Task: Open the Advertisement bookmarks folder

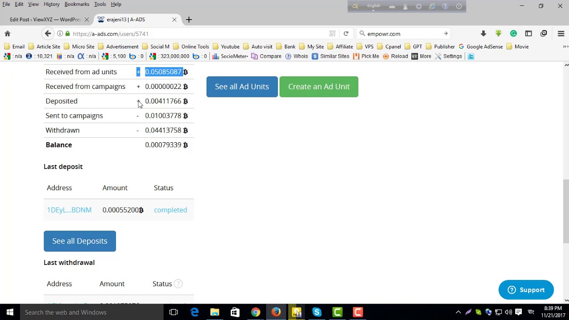Action: point(118,47)
